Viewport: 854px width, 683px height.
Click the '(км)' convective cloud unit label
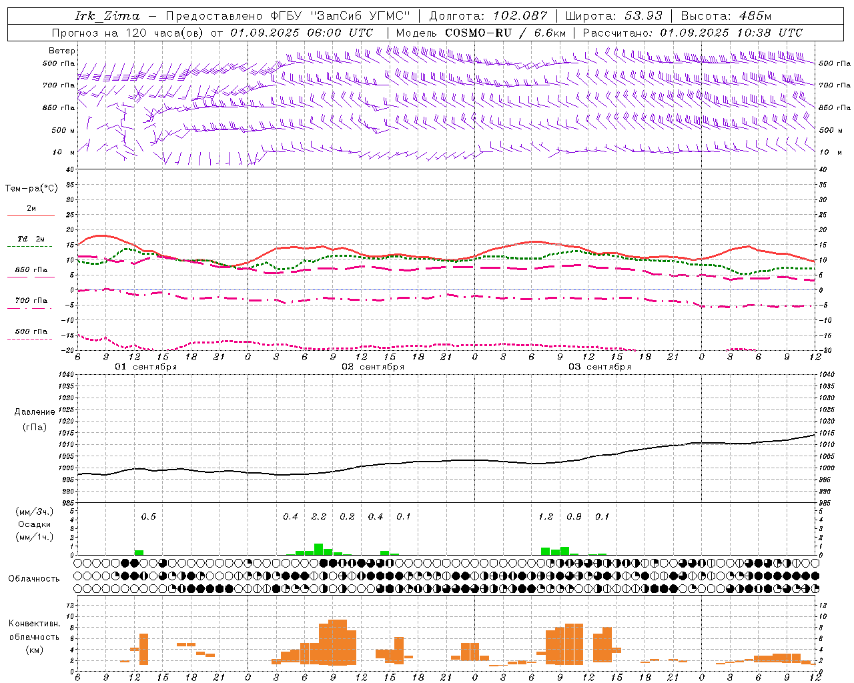(x=35, y=650)
